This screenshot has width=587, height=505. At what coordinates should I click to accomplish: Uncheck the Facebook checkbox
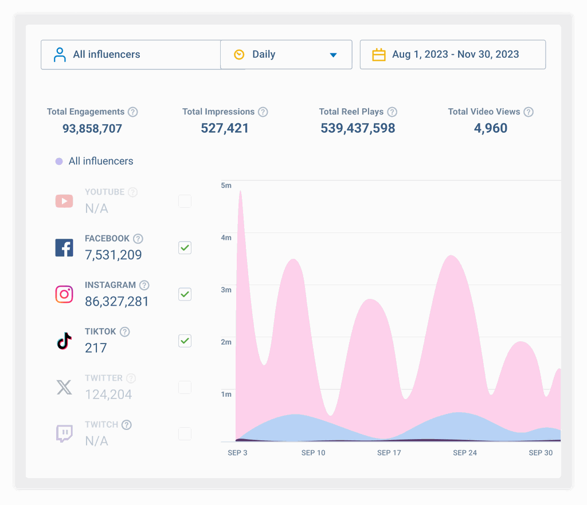(185, 247)
